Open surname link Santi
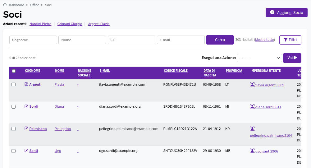The height and width of the screenshot is (168, 311). pos(34,151)
